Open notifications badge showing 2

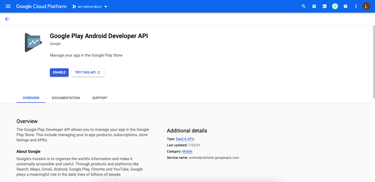coord(335,6)
